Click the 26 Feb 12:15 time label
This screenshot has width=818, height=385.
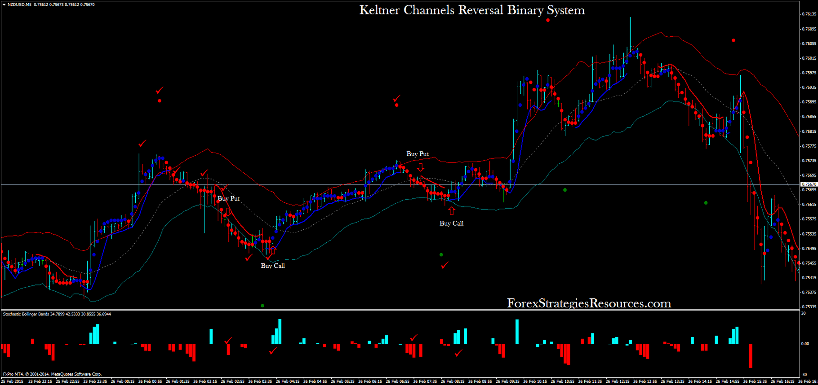pos(618,381)
